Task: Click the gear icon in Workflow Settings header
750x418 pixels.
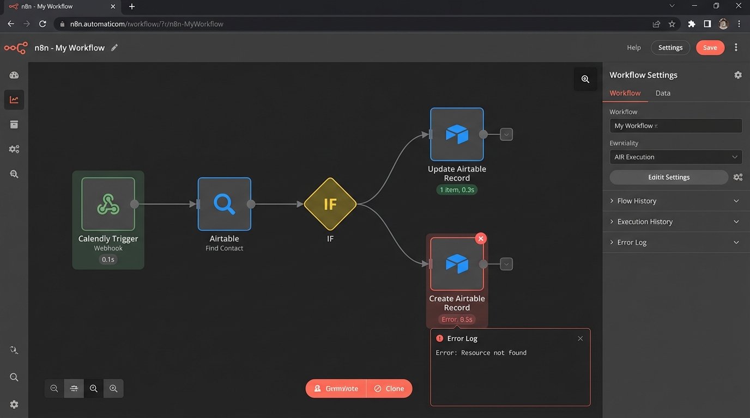Action: click(x=737, y=75)
